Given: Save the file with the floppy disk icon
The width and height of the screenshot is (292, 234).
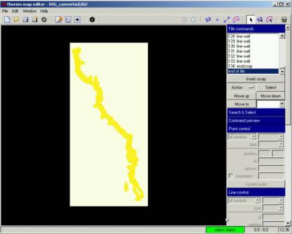Looking at the screenshot, I should click(x=26, y=19).
